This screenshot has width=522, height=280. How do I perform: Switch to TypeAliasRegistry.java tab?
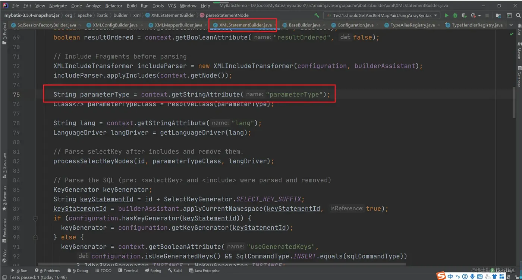point(413,25)
